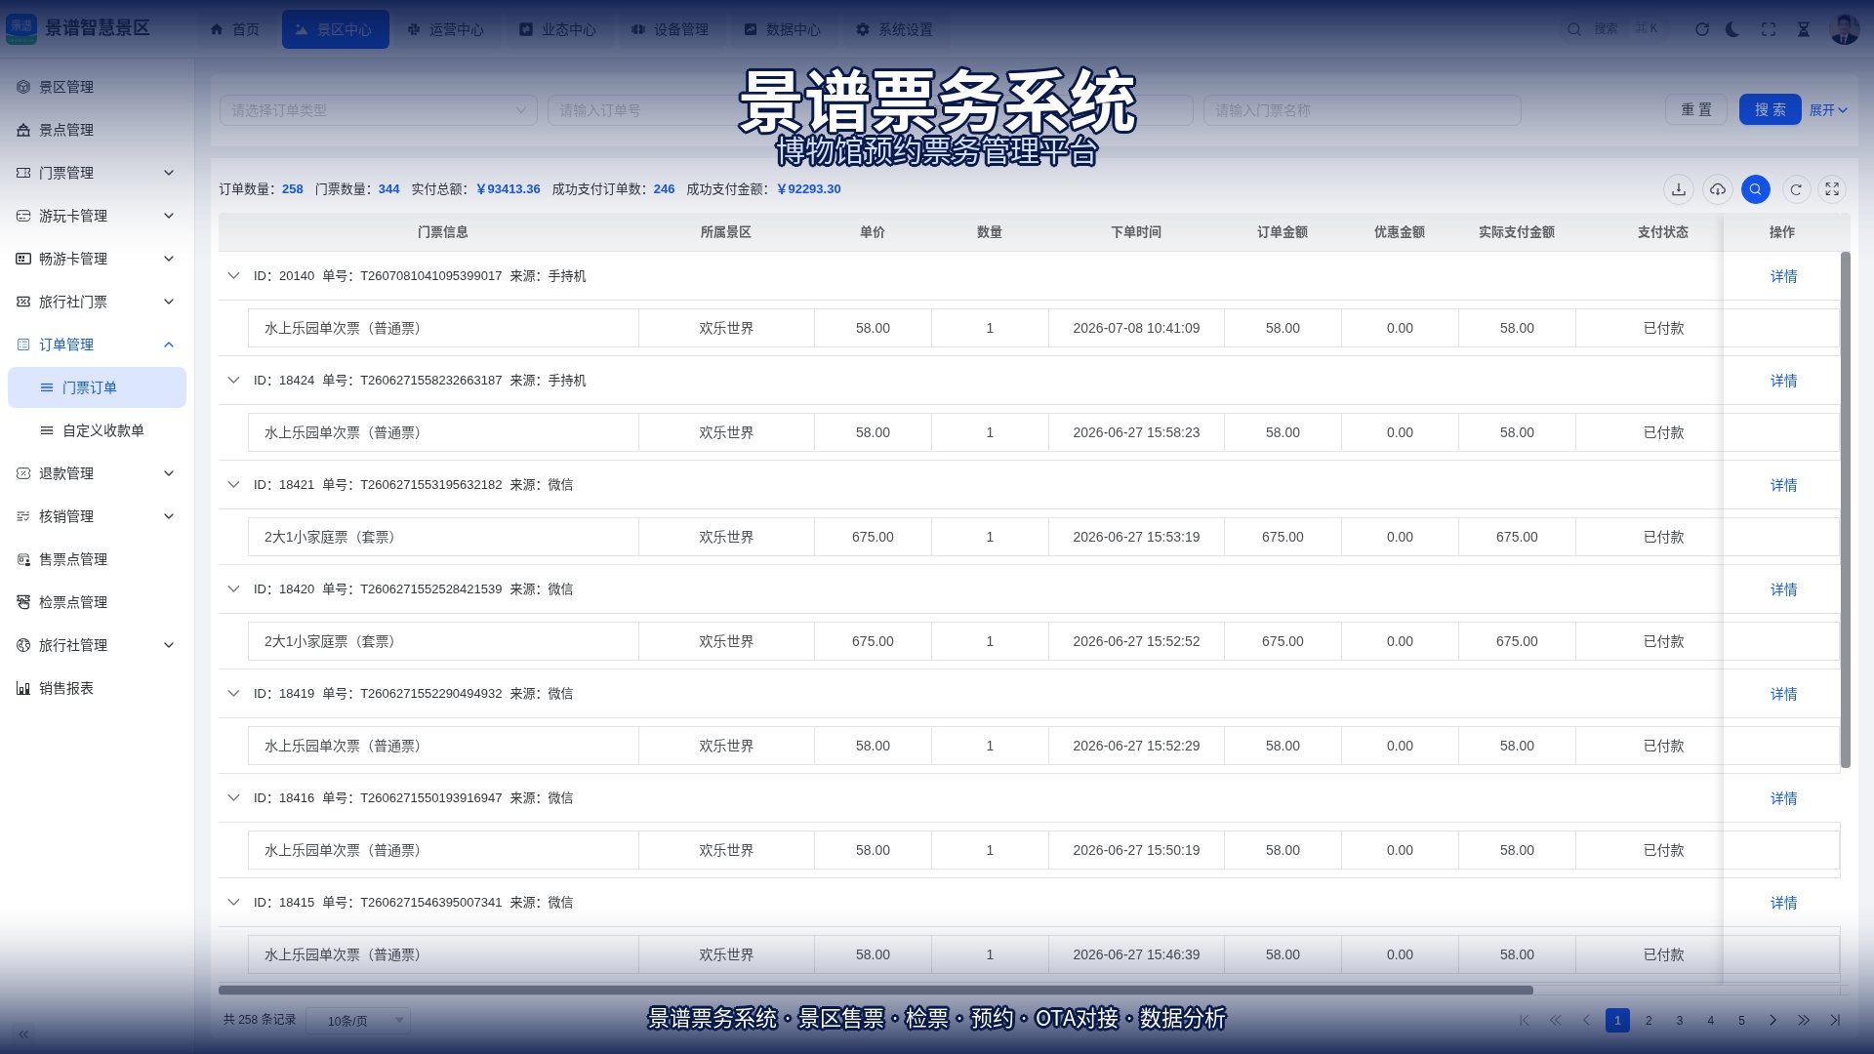Collapse 订单管理 sidebar menu
Viewport: 1874px width, 1054px height.
pos(97,345)
